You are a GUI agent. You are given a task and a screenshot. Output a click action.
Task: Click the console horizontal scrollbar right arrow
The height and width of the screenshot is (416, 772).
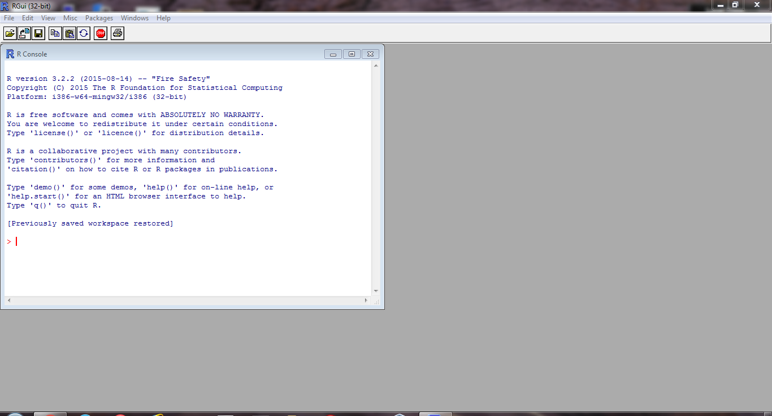pyautogui.click(x=367, y=300)
